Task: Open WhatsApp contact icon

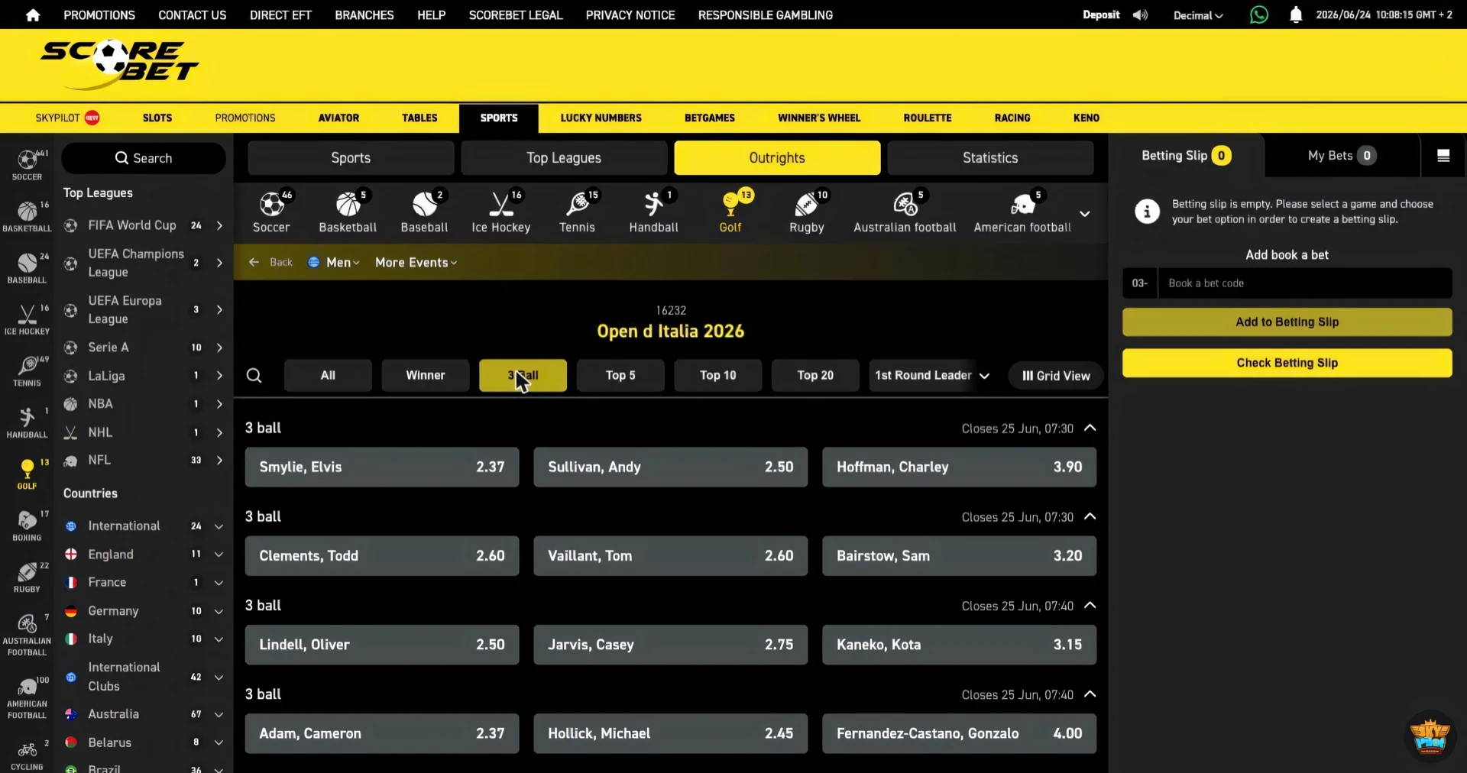Action: click(1258, 15)
